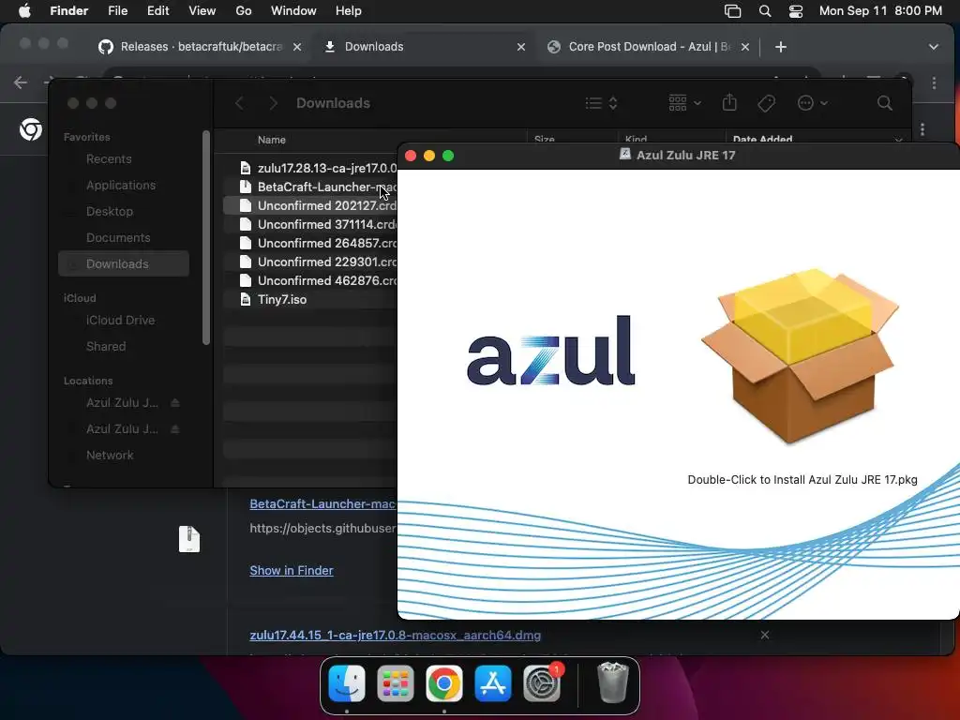Sort Finder list by Date Added column
This screenshot has height=720, width=960.
(x=762, y=139)
